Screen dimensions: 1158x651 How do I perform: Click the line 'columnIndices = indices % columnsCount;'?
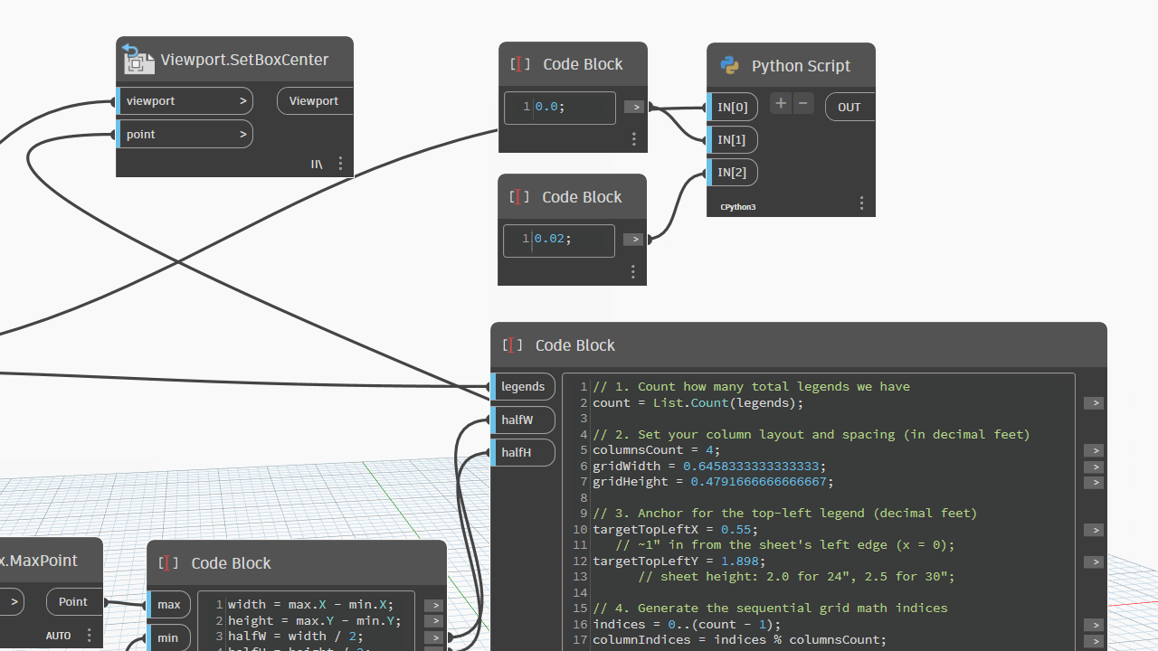coord(740,640)
